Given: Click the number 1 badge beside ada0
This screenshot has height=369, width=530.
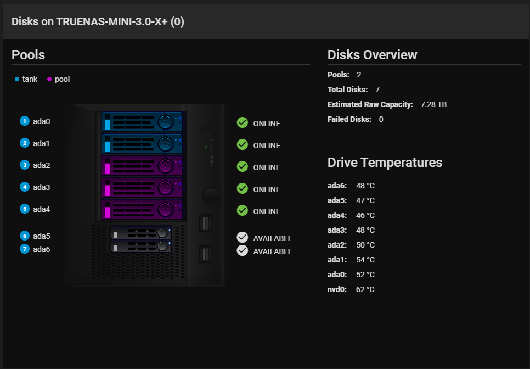Looking at the screenshot, I should tap(25, 121).
